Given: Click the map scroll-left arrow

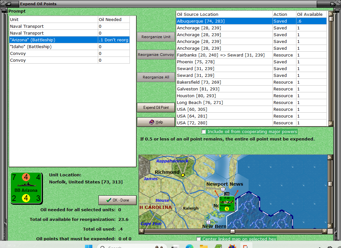Looking at the screenshot, I should click(x=141, y=231).
